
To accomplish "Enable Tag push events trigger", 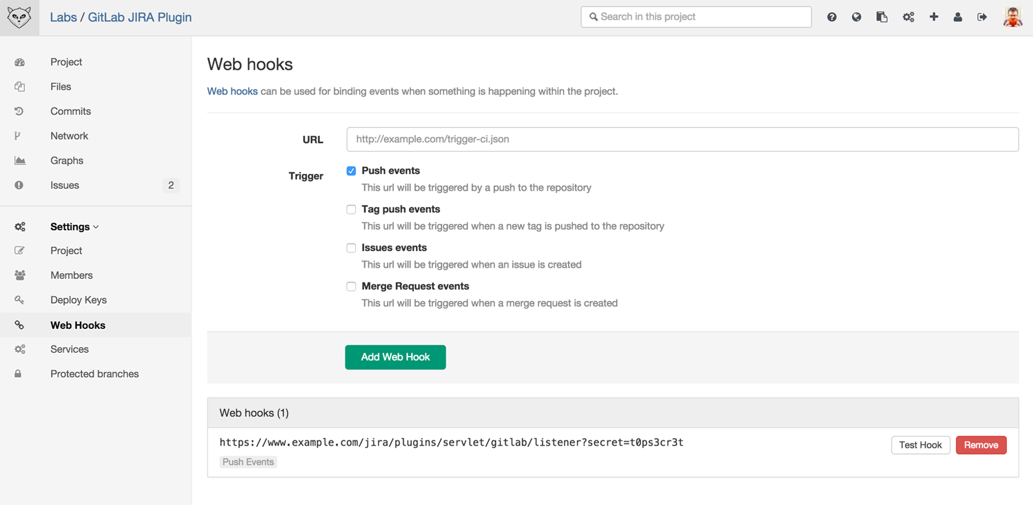I will point(351,209).
